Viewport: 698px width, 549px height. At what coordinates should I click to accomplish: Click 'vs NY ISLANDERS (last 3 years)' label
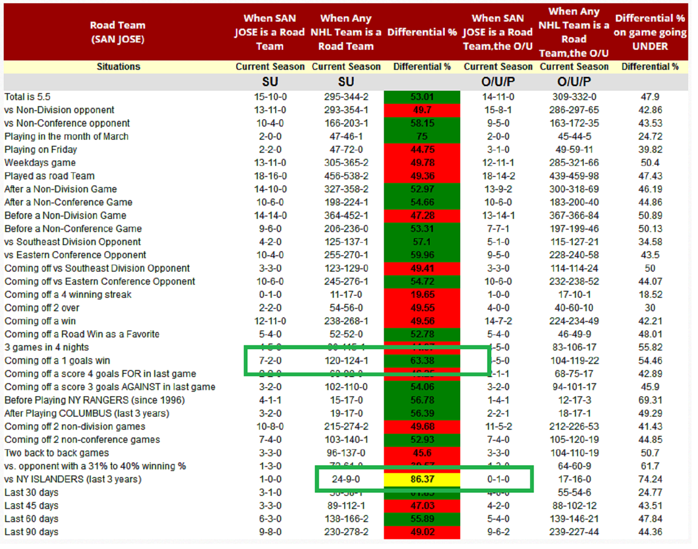(73, 479)
